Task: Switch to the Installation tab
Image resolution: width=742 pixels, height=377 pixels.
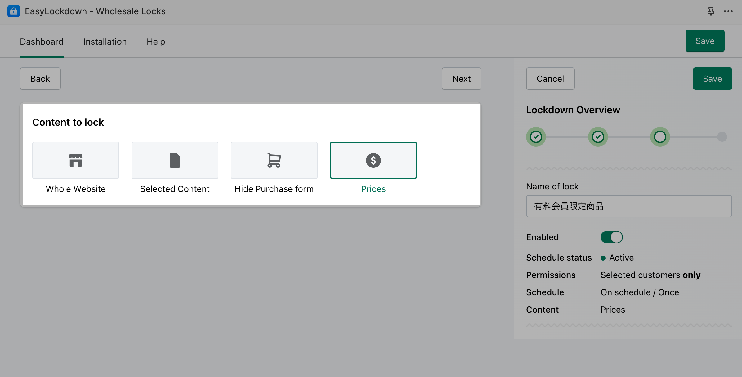Action: pyautogui.click(x=105, y=41)
